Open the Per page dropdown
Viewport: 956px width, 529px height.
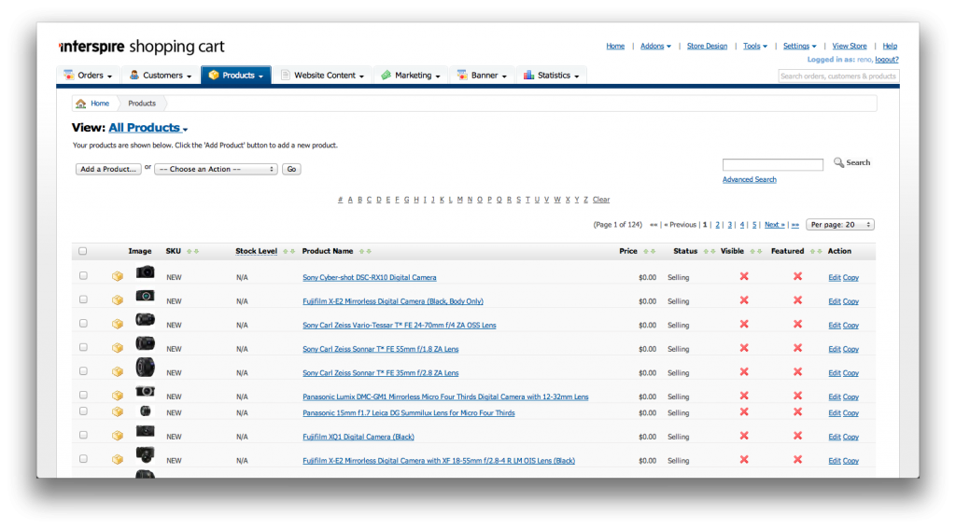pos(839,225)
